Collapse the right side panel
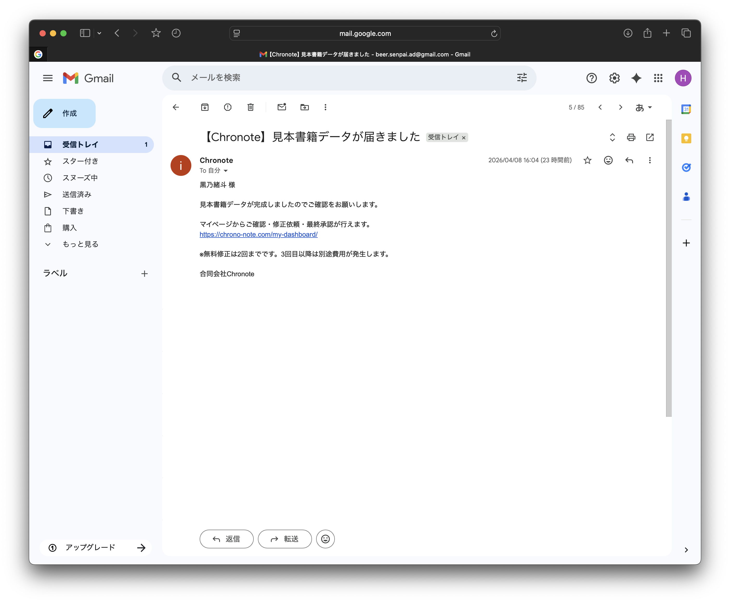Screen dimensions: 730x603 click(x=686, y=550)
